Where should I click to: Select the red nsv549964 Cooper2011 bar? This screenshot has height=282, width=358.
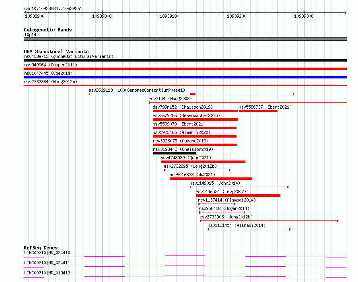pyautogui.click(x=185, y=69)
